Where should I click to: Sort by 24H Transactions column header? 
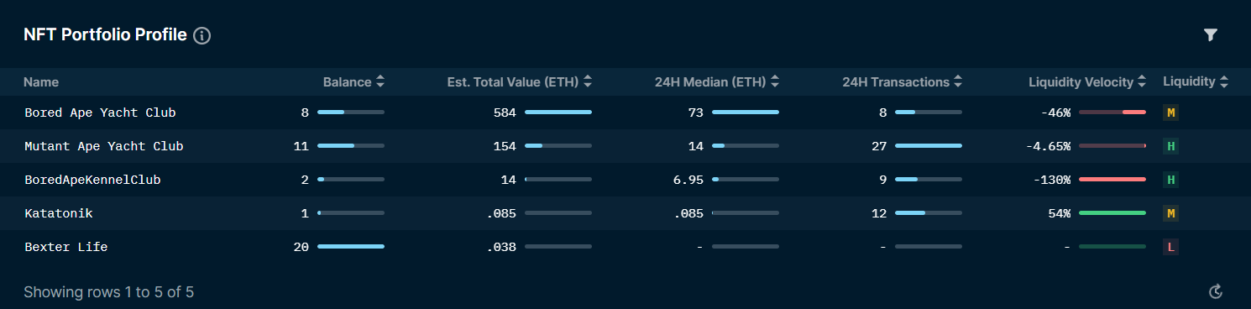[x=903, y=82]
